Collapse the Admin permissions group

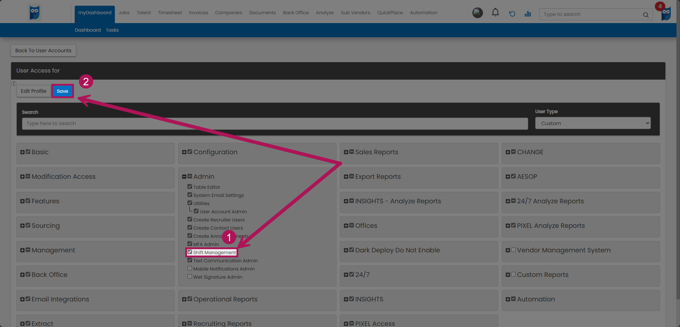click(184, 177)
